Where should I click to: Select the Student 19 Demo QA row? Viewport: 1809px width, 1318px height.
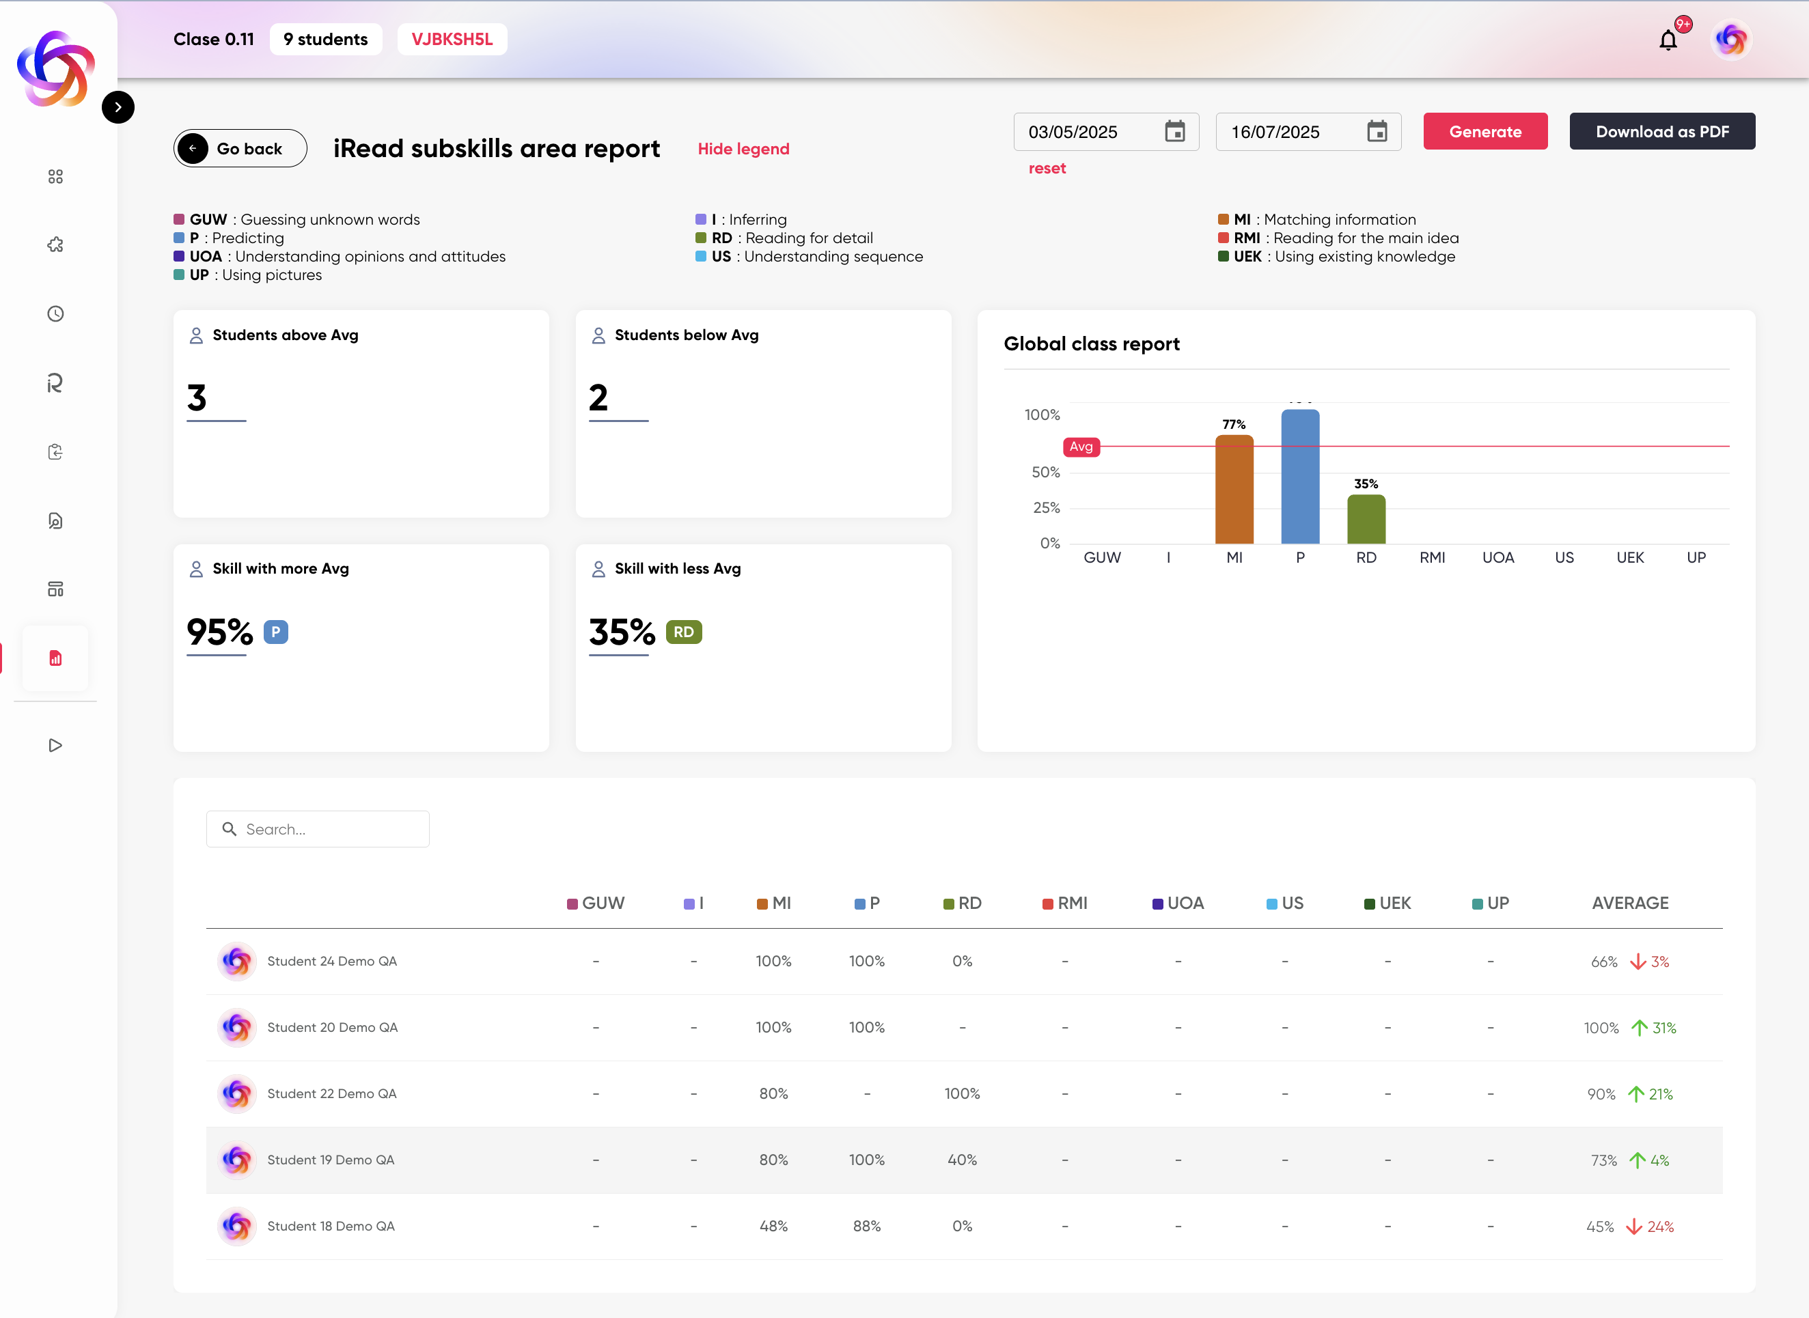(x=331, y=1160)
